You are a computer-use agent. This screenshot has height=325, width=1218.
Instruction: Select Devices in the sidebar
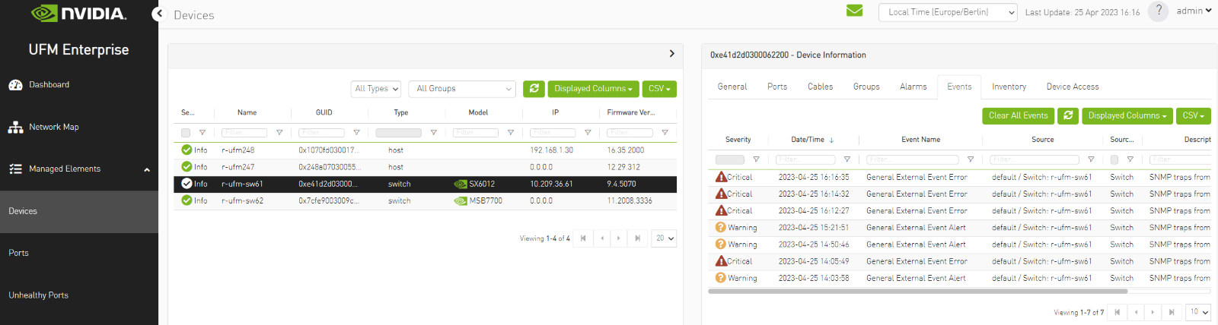point(79,211)
